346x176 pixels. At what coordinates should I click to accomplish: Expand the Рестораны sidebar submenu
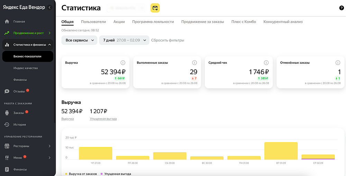[x=49, y=146]
